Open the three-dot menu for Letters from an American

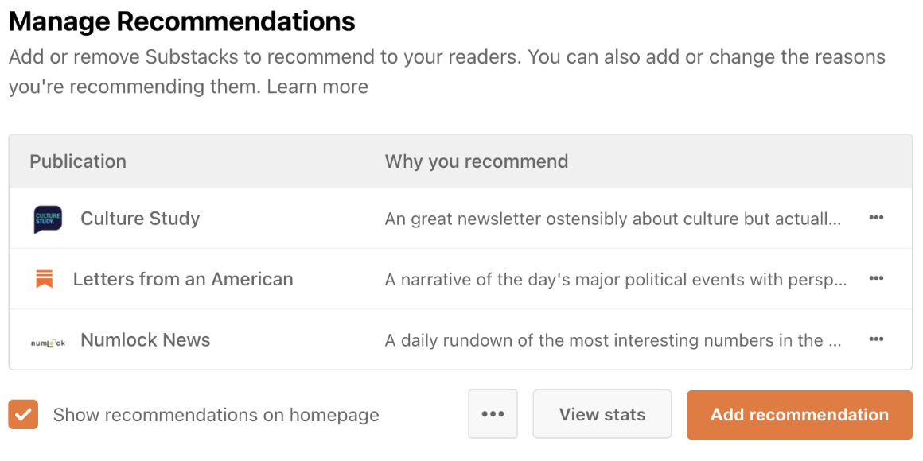pyautogui.click(x=876, y=278)
